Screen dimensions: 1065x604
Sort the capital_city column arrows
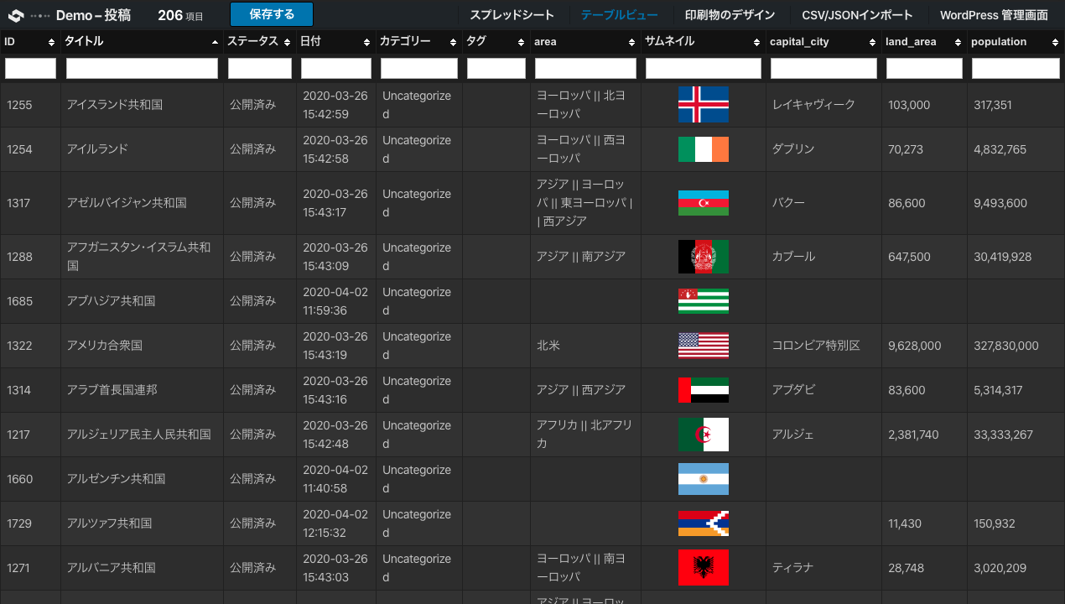pyautogui.click(x=872, y=42)
